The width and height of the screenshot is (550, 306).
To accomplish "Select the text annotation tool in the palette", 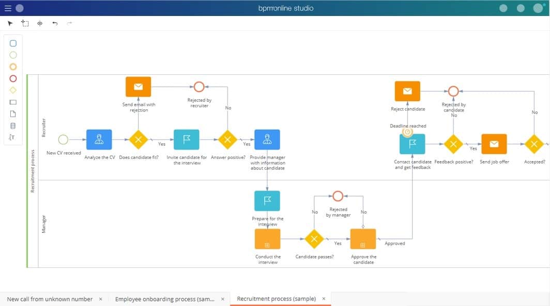I will [x=12, y=137].
